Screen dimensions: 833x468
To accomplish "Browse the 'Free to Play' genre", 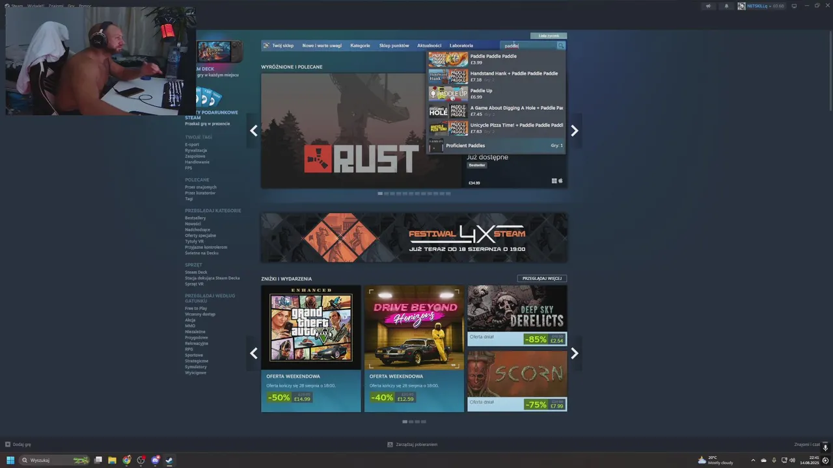I will click(x=196, y=308).
